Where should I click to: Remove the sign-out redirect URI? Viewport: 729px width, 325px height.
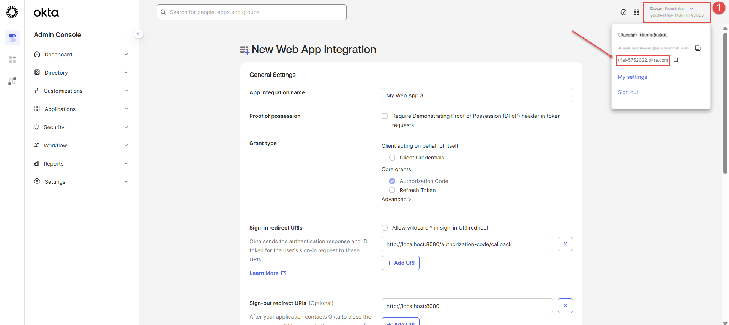click(565, 306)
